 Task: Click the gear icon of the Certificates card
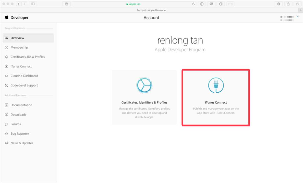point(144,85)
